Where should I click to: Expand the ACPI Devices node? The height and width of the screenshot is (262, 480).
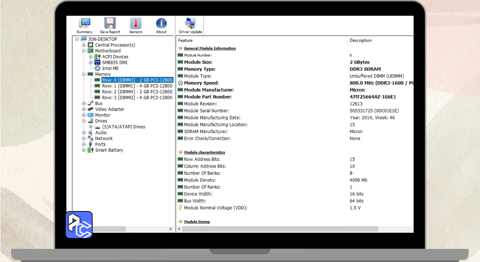click(91, 57)
